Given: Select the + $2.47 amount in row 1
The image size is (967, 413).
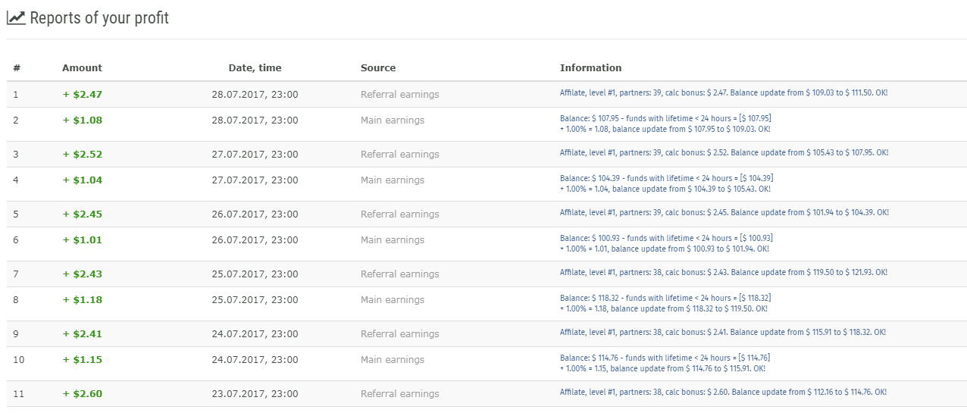Looking at the screenshot, I should click(x=82, y=95).
